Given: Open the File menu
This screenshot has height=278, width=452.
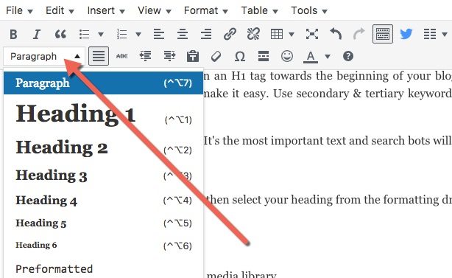Looking at the screenshot, I should [x=19, y=10].
